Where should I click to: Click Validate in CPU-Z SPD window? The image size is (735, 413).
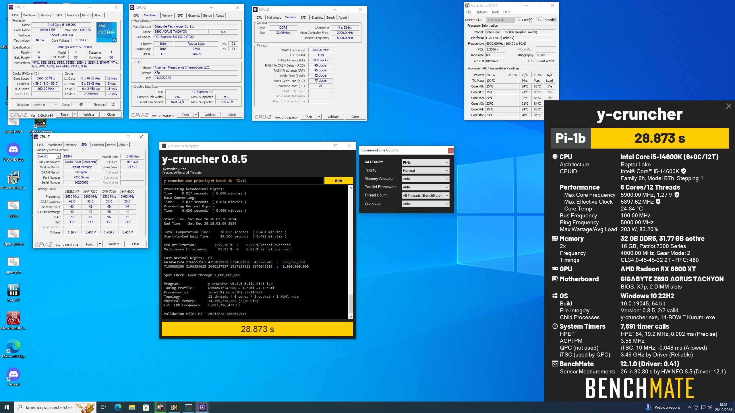tap(114, 244)
